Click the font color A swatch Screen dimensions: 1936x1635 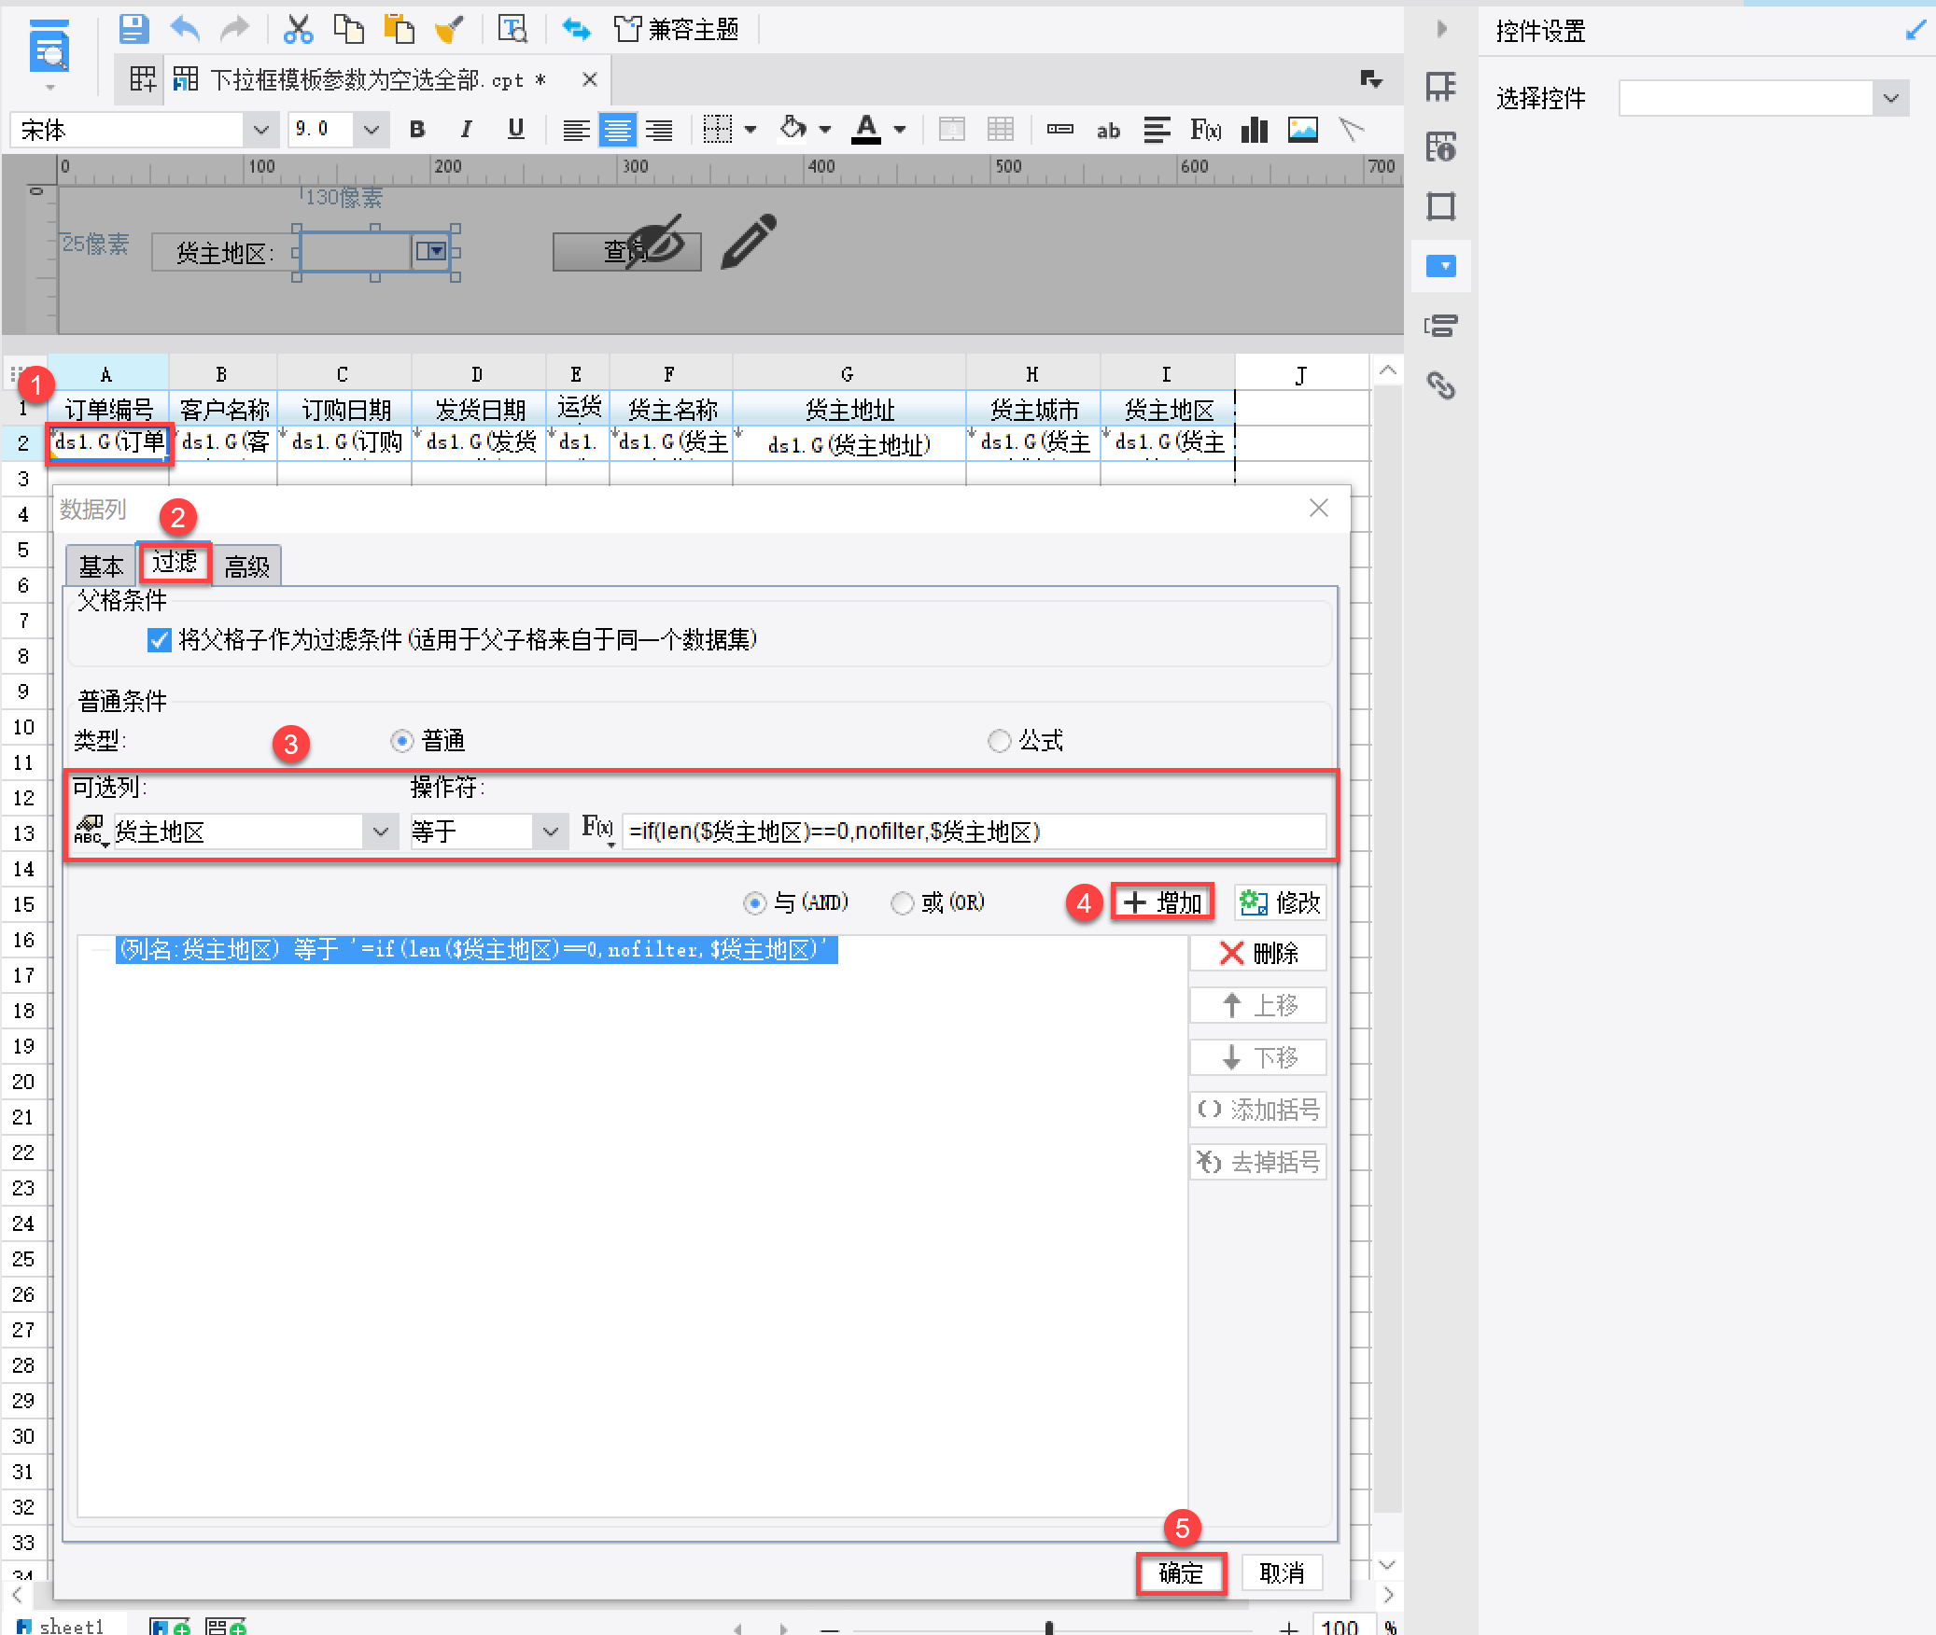[x=866, y=128]
